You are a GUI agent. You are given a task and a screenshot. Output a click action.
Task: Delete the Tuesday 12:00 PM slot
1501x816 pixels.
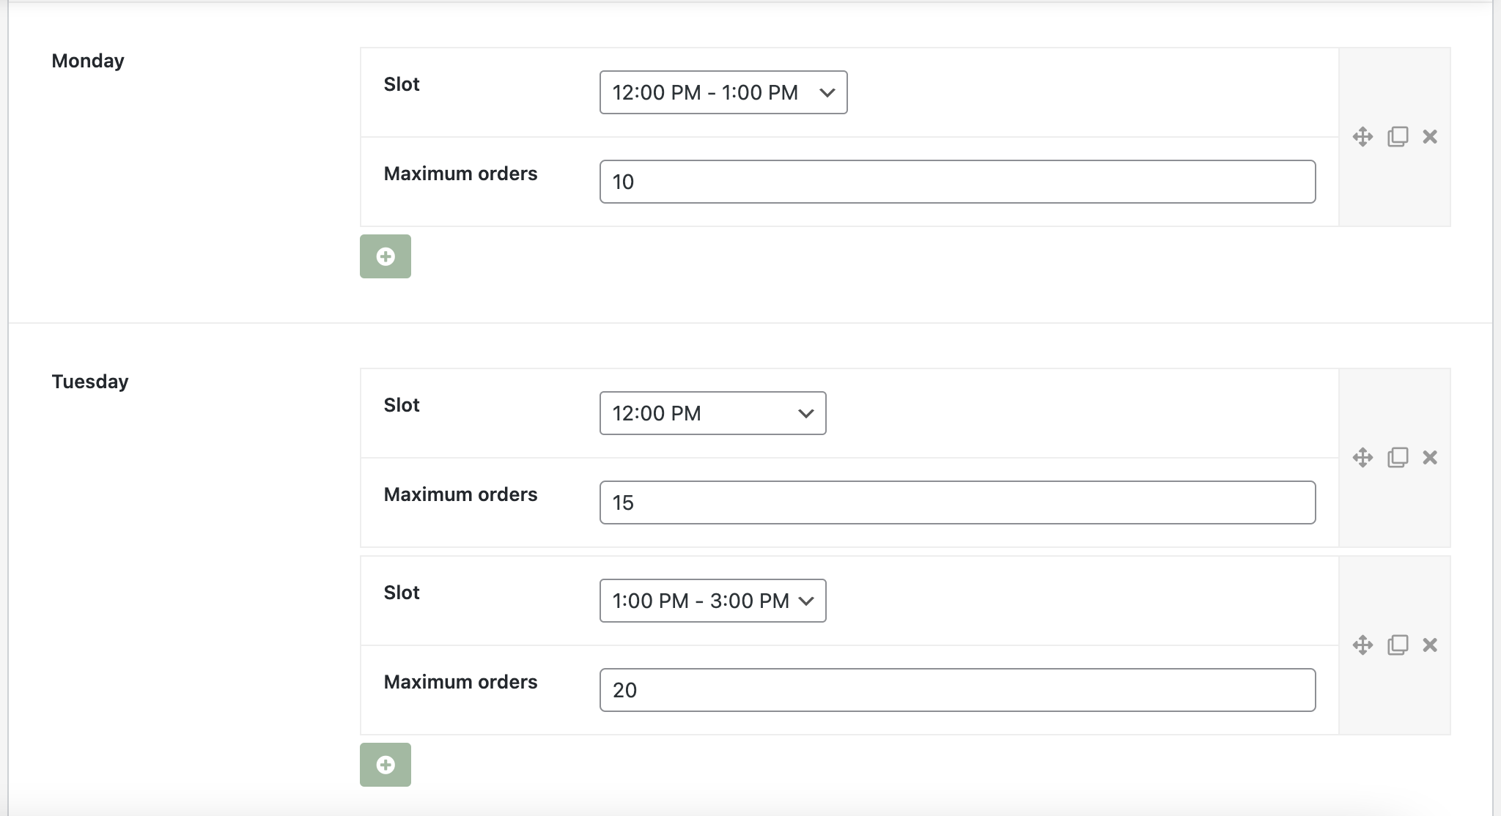point(1430,458)
